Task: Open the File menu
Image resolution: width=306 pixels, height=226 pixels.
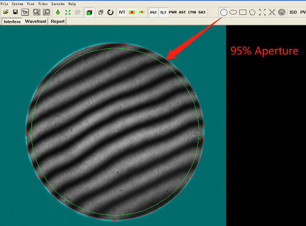Action: click(4, 4)
